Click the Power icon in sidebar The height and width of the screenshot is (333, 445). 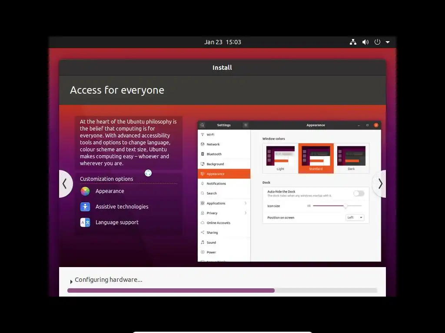click(203, 252)
